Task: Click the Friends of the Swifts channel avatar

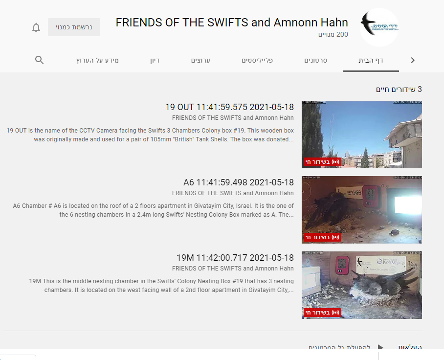Action: [379, 27]
